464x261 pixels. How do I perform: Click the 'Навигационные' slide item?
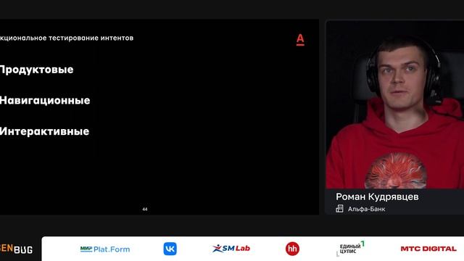(45, 101)
